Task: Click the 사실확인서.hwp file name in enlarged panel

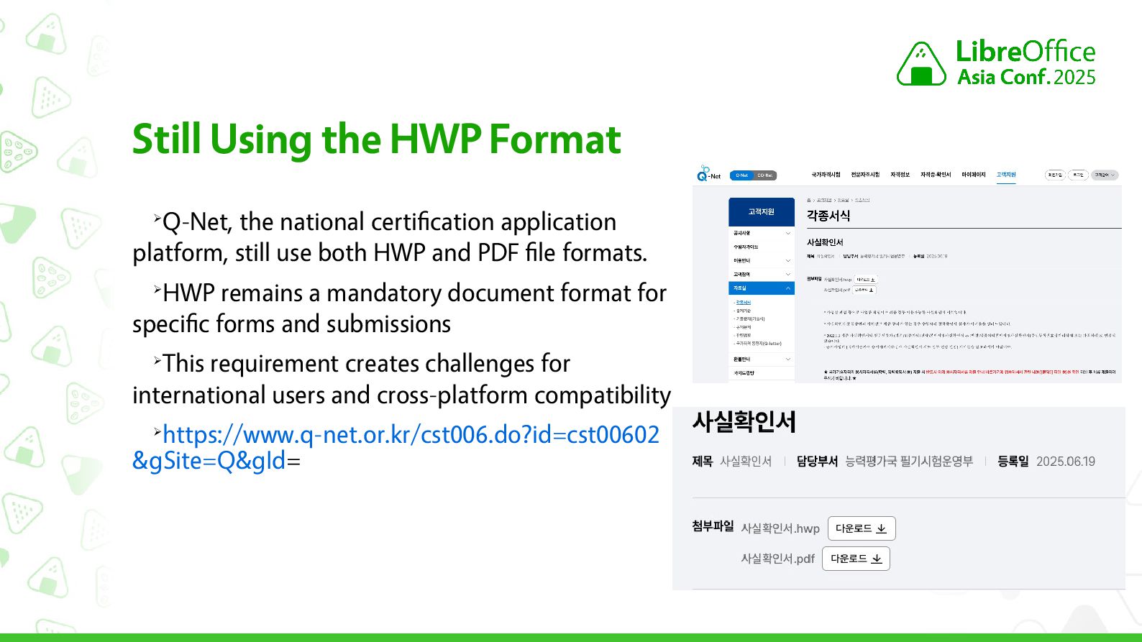Action: click(x=780, y=528)
